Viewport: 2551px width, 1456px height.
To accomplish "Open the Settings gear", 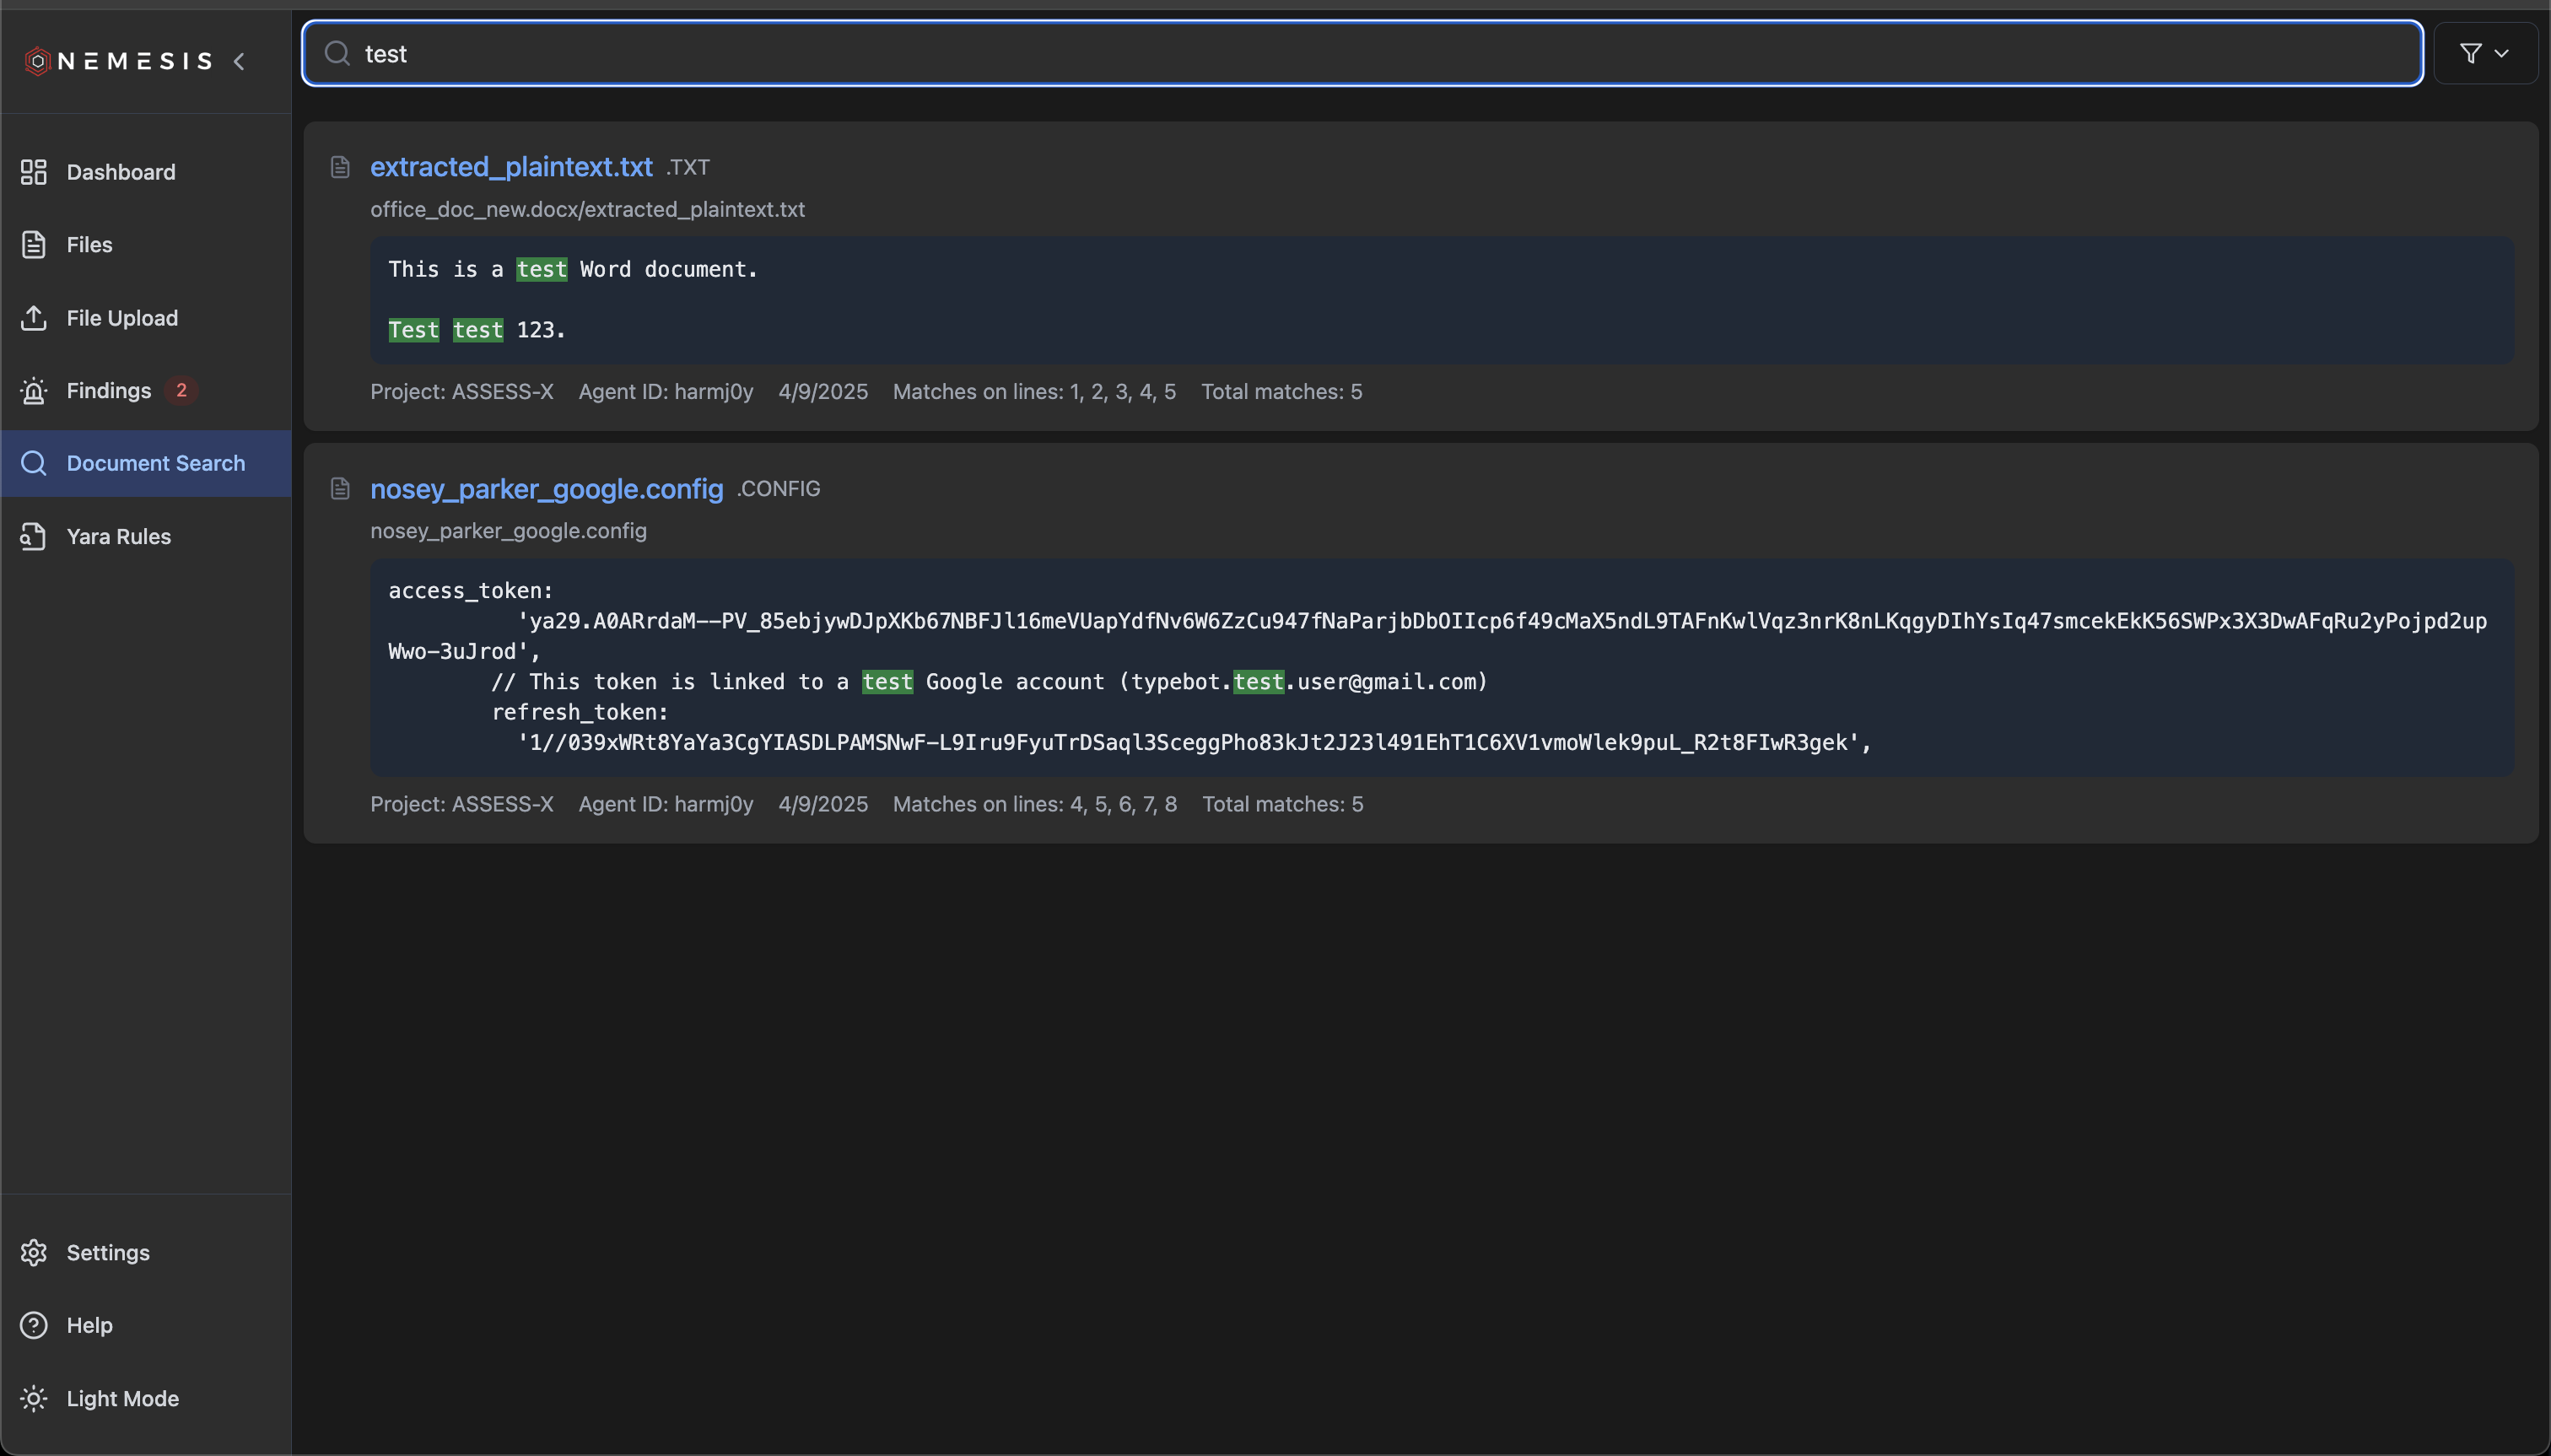I will [x=33, y=1252].
